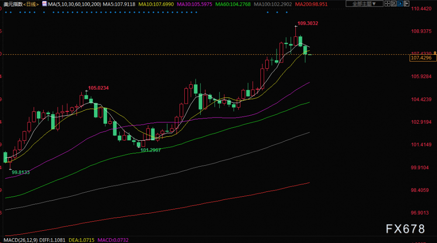Image resolution: width=437 pixels, height=243 pixels.
Task: Select the yellow MA10:107.6990 label
Action: (156, 4)
